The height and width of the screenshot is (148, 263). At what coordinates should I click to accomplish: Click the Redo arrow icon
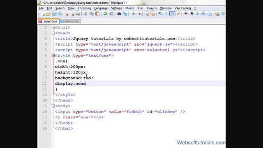[111, 14]
